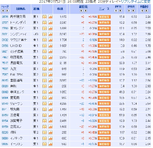Image resolution: width=153 pixels, height=148 pixels.
Task: View NEWS for マクニカ富士 row
Action: pos(104,40)
